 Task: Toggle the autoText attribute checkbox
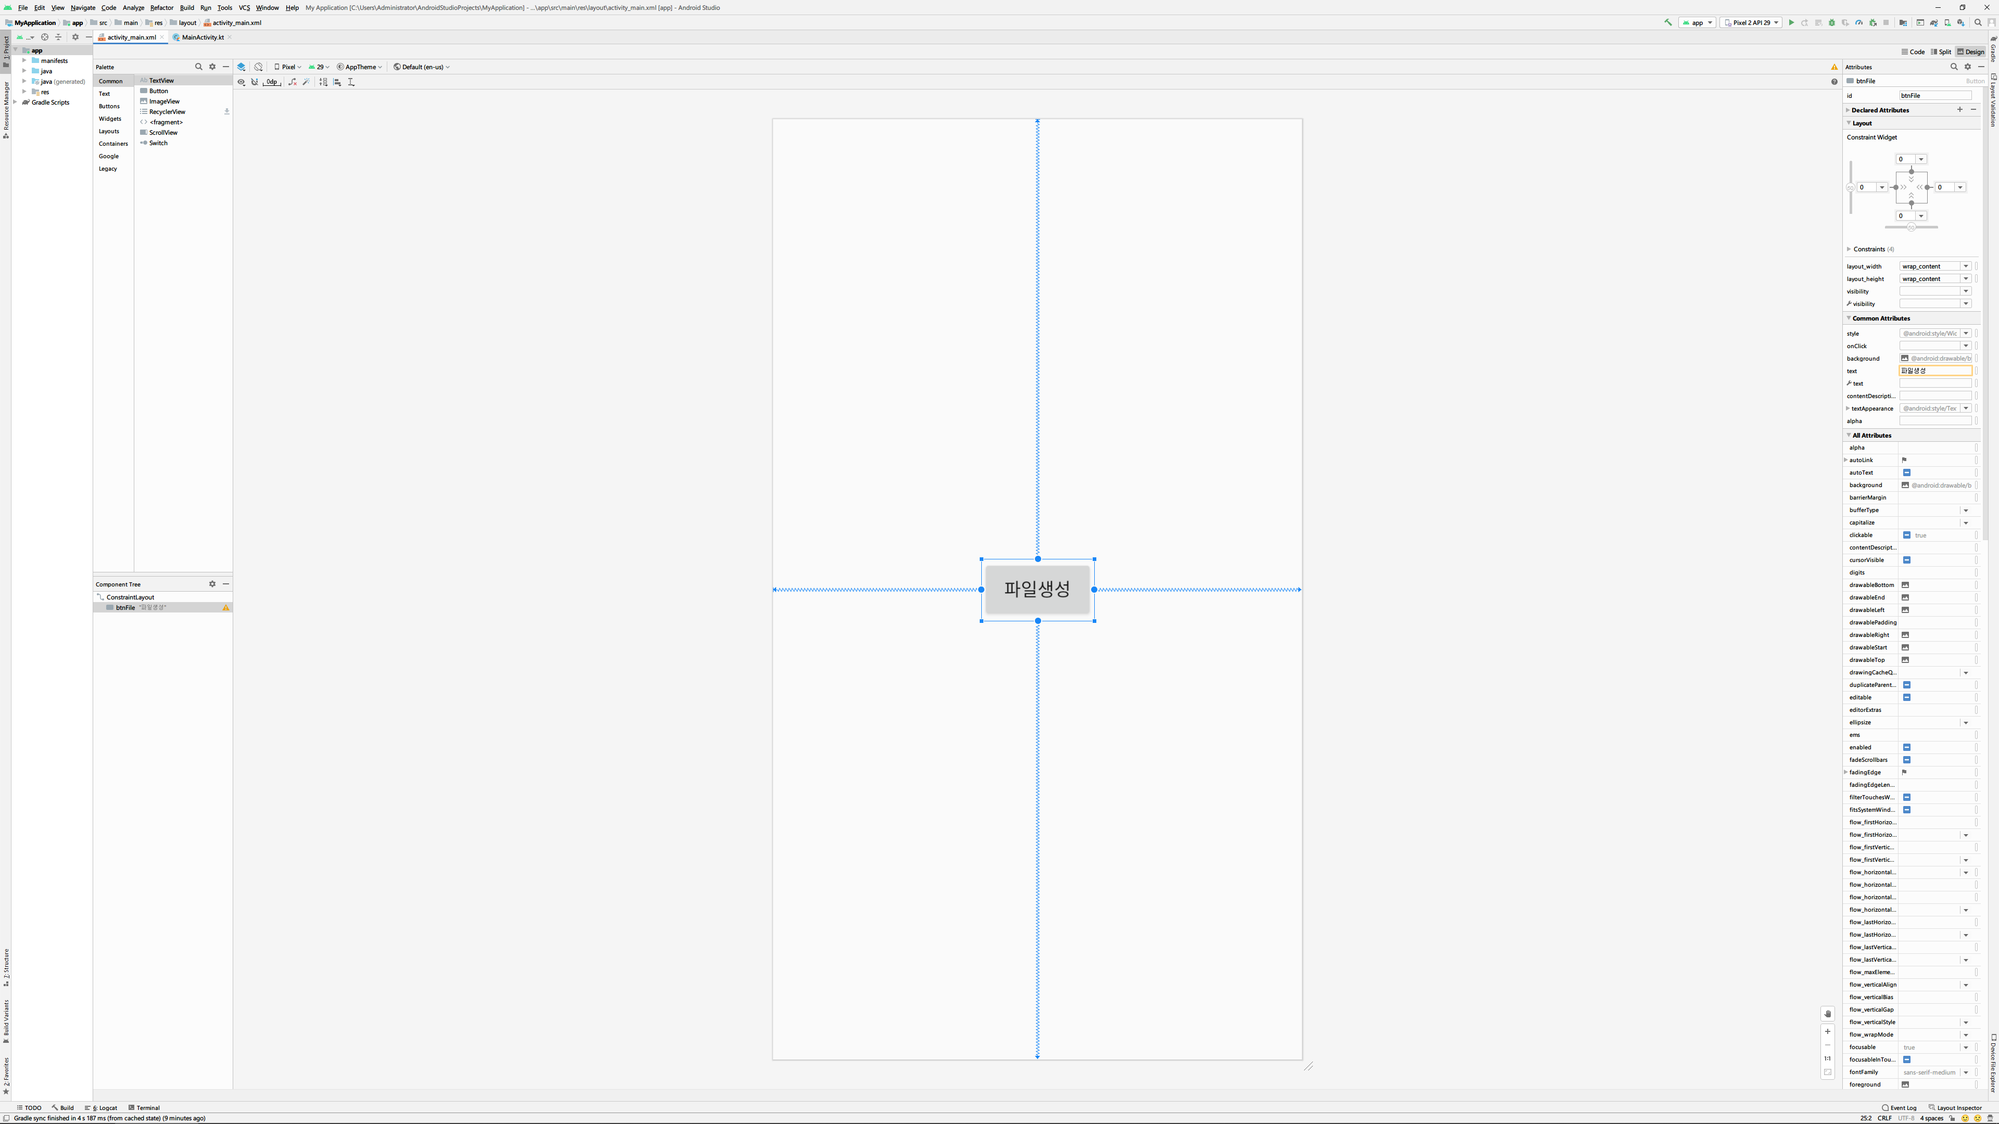coord(1906,472)
